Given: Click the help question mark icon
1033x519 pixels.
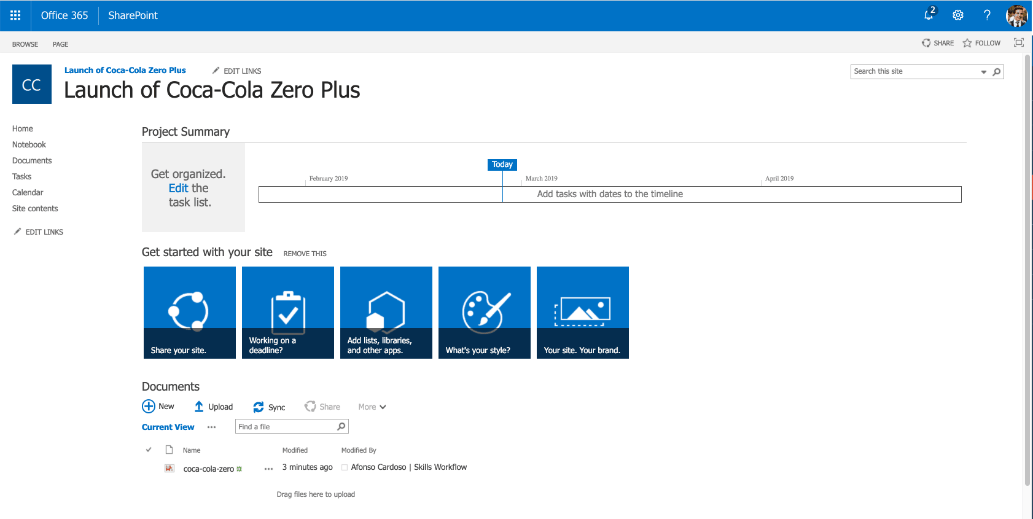Looking at the screenshot, I should pyautogui.click(x=987, y=15).
